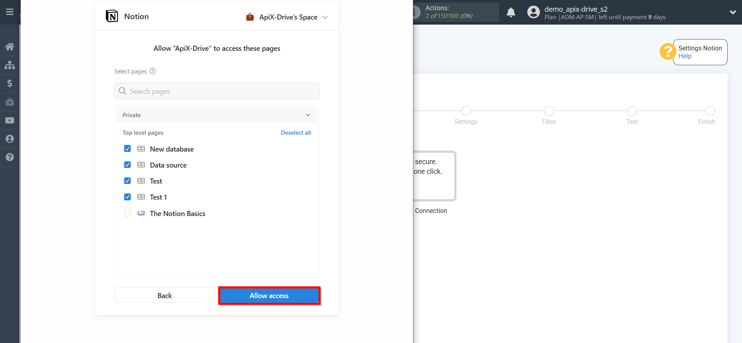Click the Allow access button
This screenshot has width=742, height=343.
click(269, 296)
